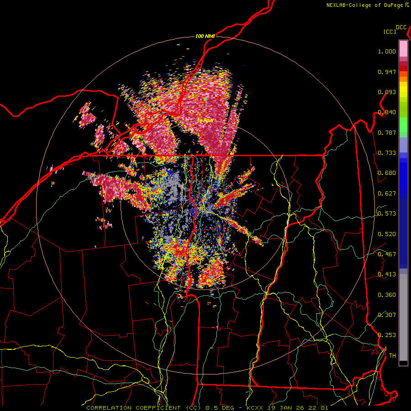Image resolution: width=411 pixels, height=411 pixels.
Task: Click the gray lower color bar segment
Action: [x=403, y=317]
